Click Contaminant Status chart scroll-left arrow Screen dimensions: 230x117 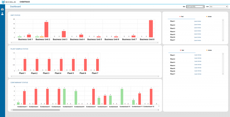coord(11,110)
